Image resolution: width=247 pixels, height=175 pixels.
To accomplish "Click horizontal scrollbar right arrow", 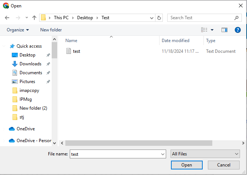I will (243, 143).
